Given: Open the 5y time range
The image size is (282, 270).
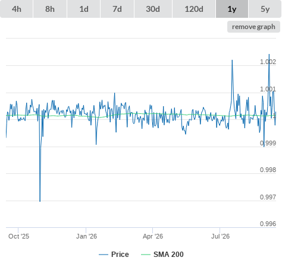Looking at the screenshot, I should pos(265,9).
